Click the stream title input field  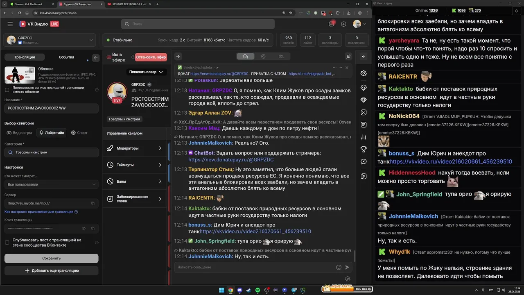click(x=51, y=108)
